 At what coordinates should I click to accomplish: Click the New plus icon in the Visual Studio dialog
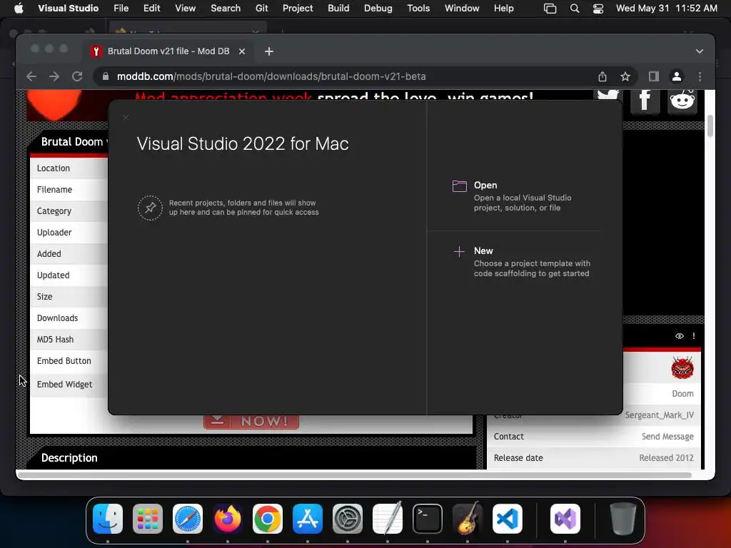(459, 252)
